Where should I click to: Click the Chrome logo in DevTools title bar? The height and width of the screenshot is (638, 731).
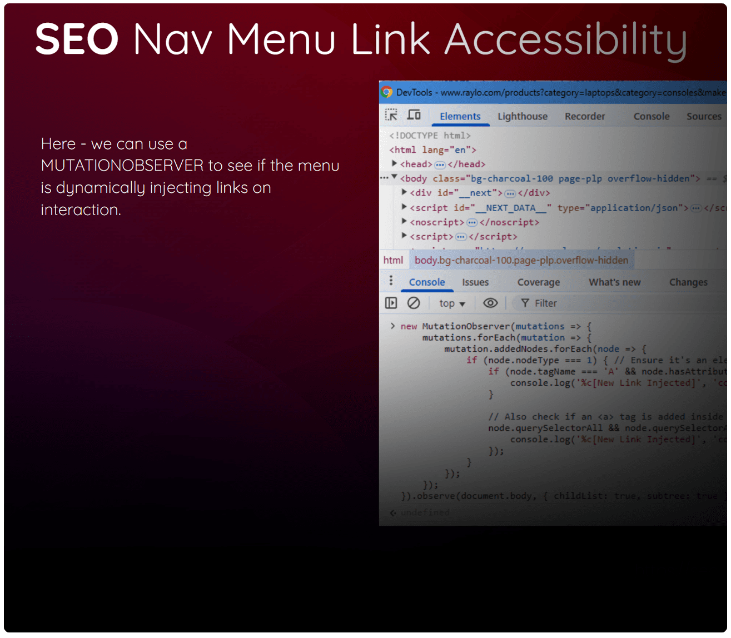point(387,92)
